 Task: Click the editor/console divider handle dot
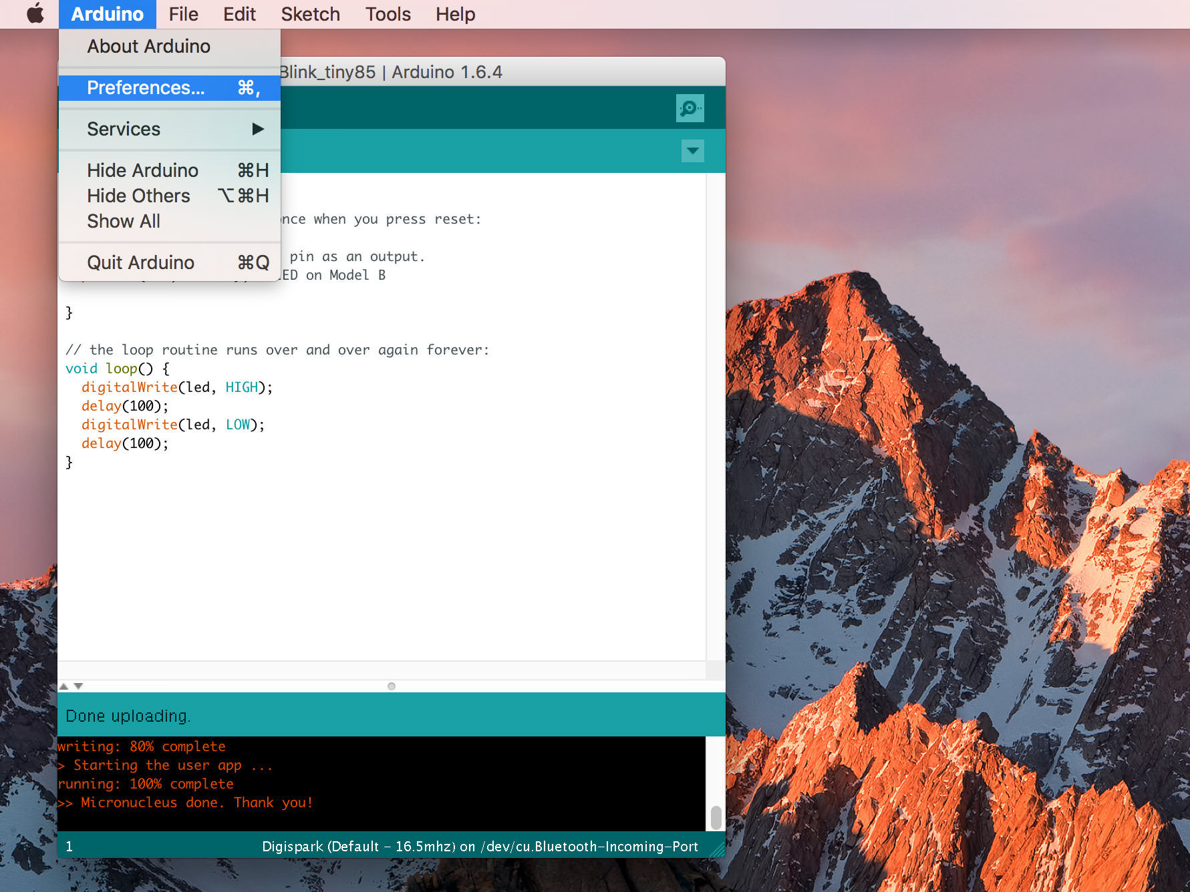392,686
